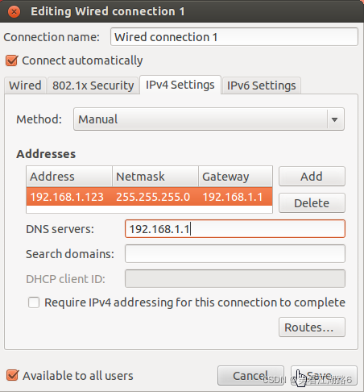Screen dimensions: 364x392
Task: Edit the Connection name field
Action: 234,37
